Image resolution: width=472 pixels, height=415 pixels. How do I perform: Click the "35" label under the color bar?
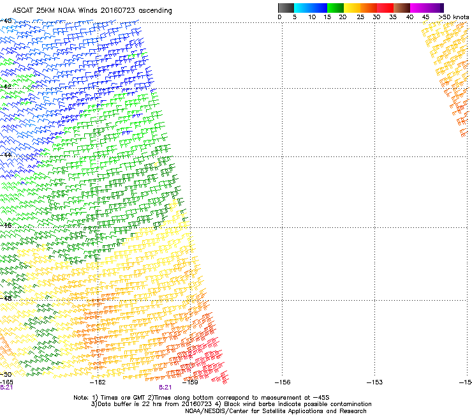[393, 17]
